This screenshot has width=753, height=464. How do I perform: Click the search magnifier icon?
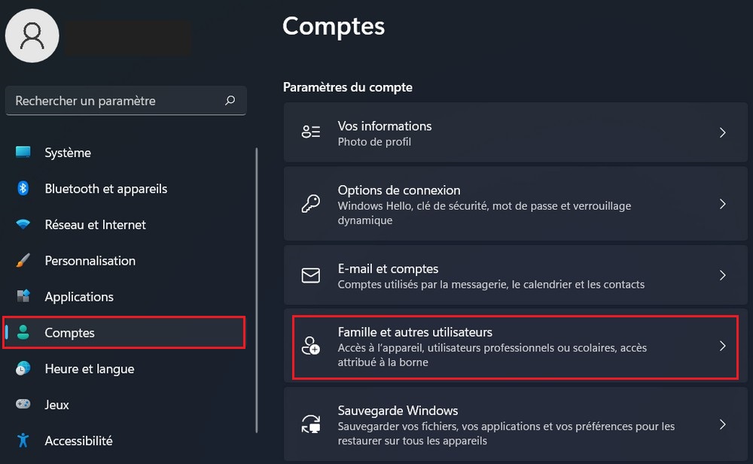[x=230, y=100]
